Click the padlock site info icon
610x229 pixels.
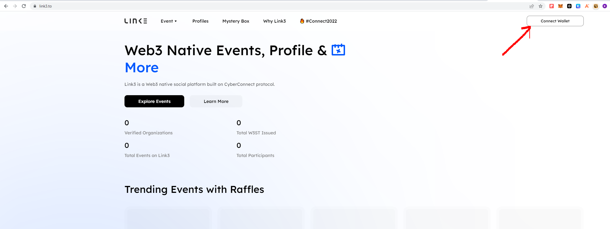(x=35, y=6)
